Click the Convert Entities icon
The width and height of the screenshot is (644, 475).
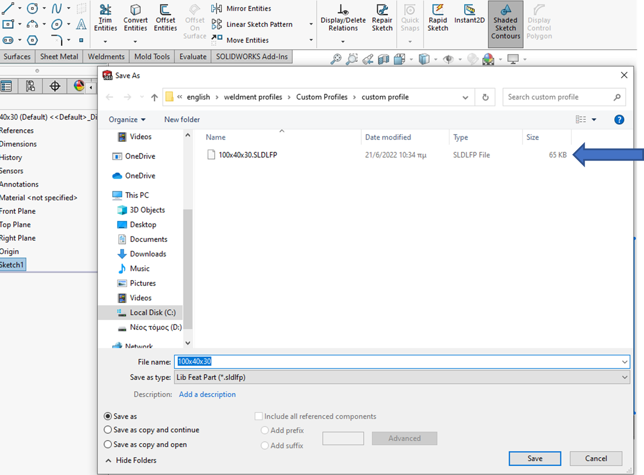tap(135, 18)
